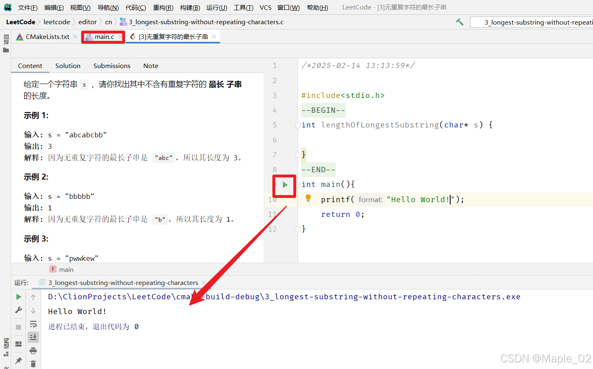Collapse the lengthOfLongestSubstring function fold arrow
This screenshot has height=369, width=593.
point(298,125)
